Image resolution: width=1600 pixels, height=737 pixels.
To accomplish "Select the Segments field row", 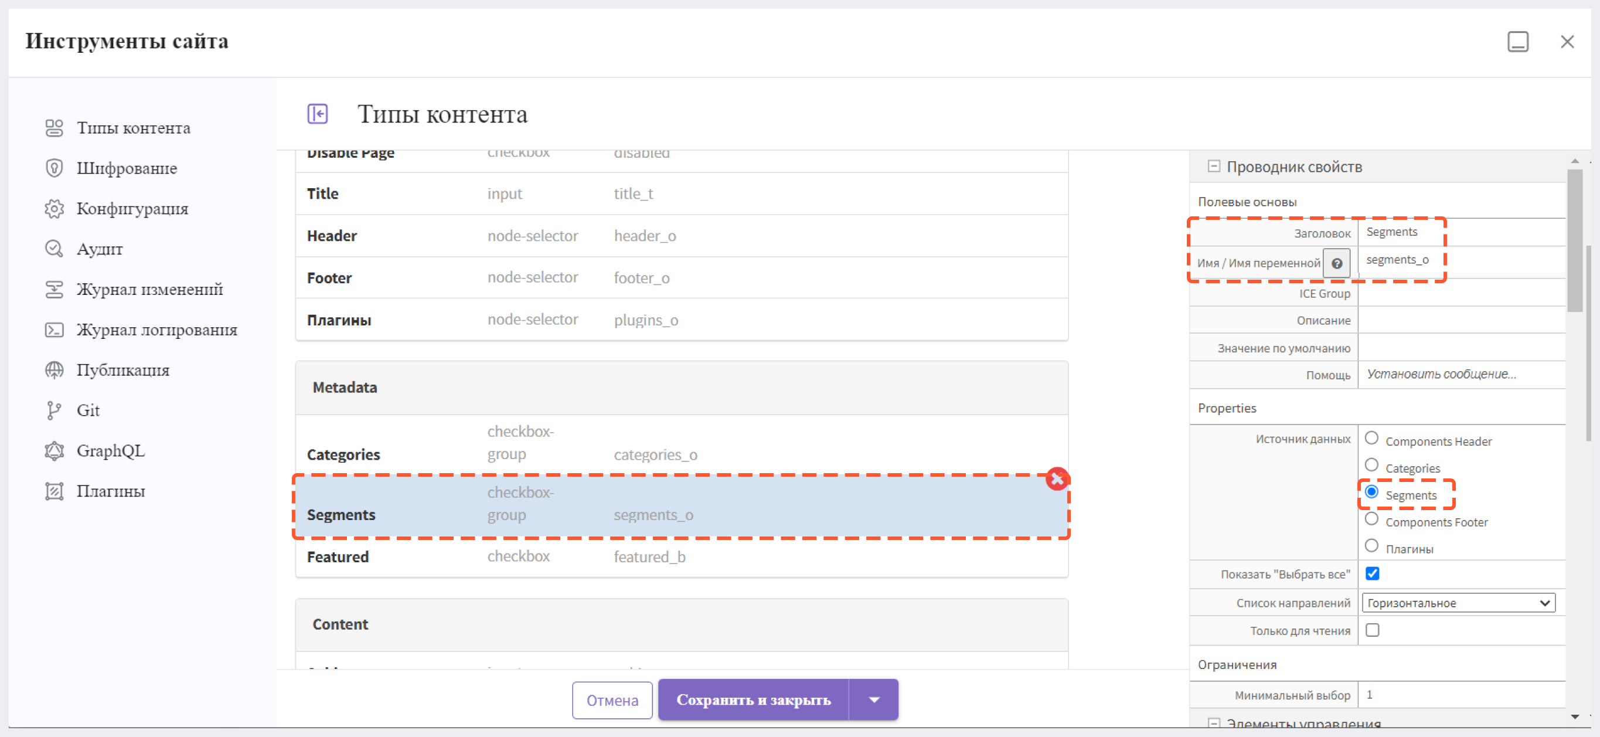I will pos(682,506).
